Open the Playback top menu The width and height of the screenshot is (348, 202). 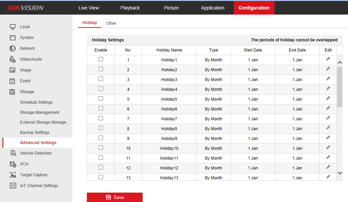130,8
